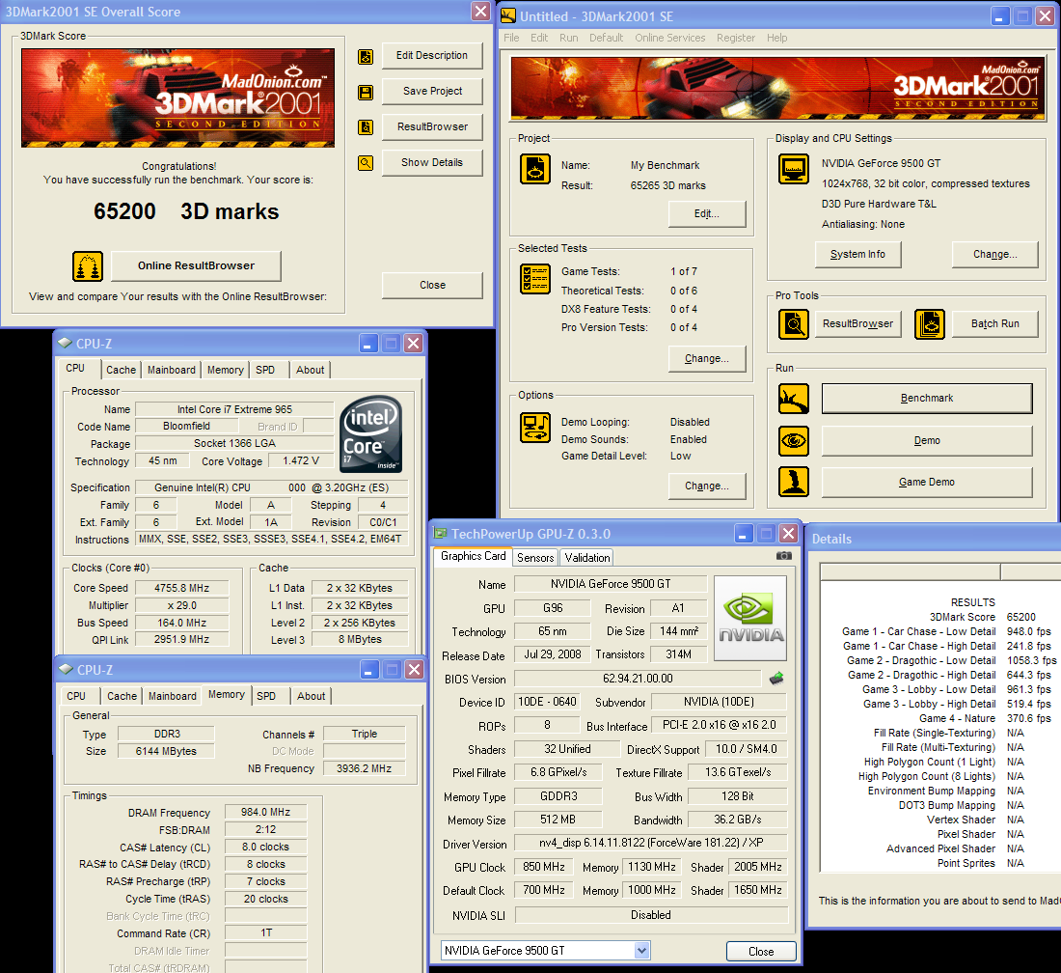Click Close button in Overall Score window
Viewport: 1061px width, 973px height.
[x=432, y=285]
